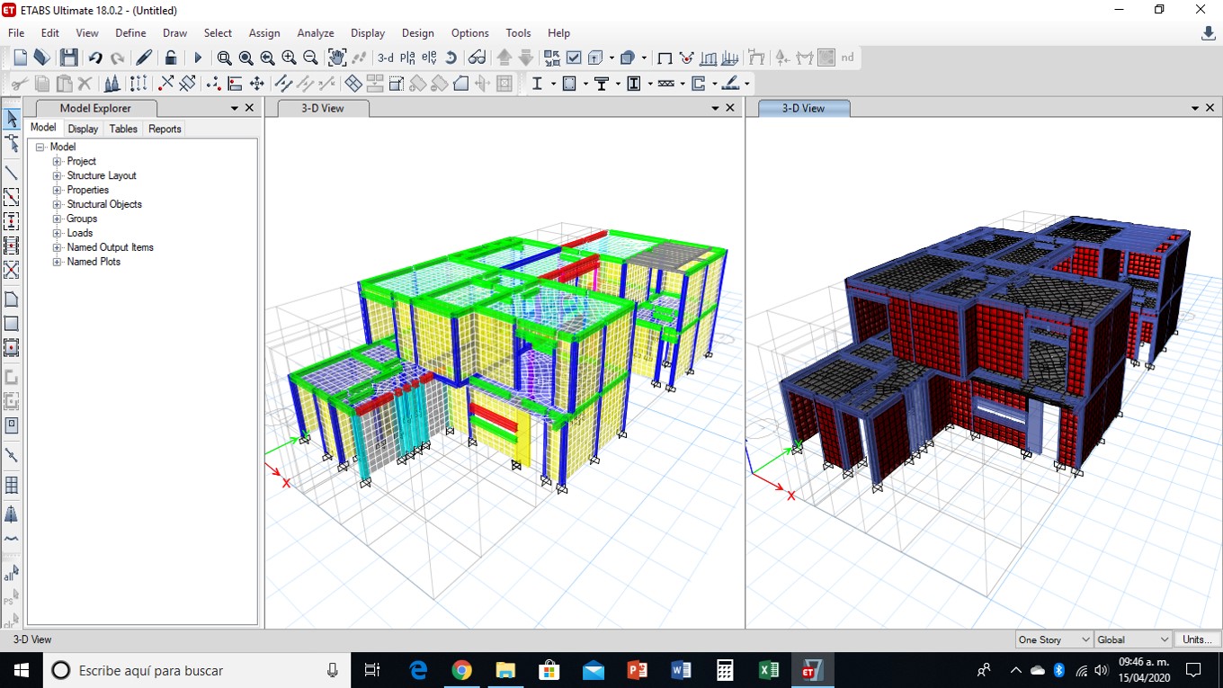Switch to Plan view button
This screenshot has height=688, width=1223.
pyautogui.click(x=408, y=58)
